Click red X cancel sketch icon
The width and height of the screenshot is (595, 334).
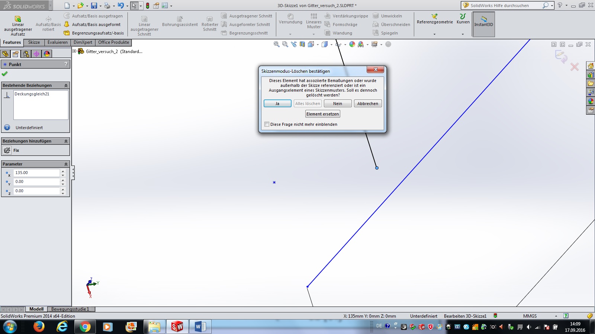pos(575,67)
